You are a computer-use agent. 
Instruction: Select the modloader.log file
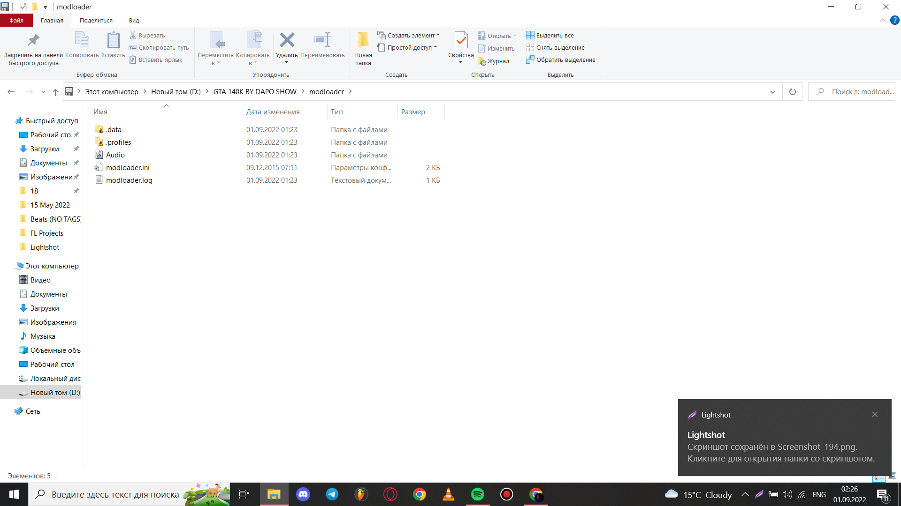tap(129, 180)
